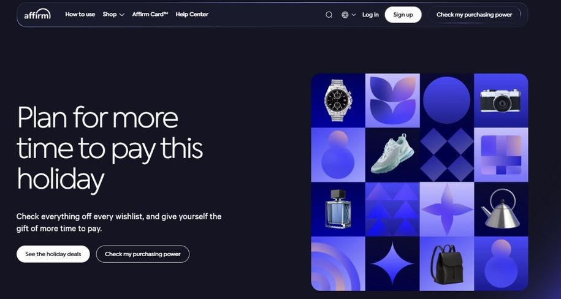Click hero Check my purchasing power button

pos(142,254)
